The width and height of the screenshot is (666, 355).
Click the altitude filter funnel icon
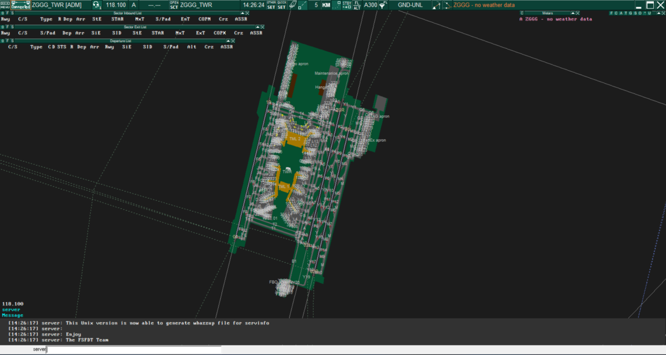point(382,5)
